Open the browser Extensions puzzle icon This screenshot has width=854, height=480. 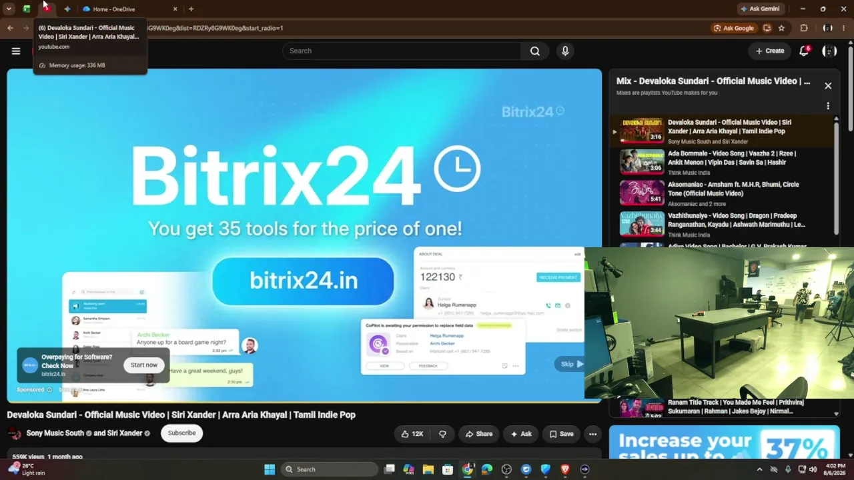pyautogui.click(x=804, y=28)
